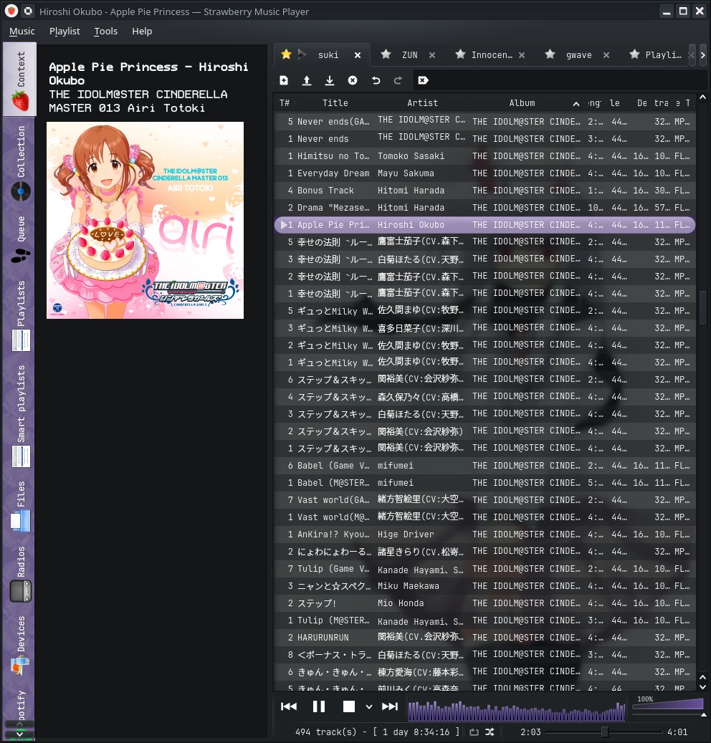Switch to the Innocen… playlist tab
Screen dimensions: 711x743
tap(492, 55)
